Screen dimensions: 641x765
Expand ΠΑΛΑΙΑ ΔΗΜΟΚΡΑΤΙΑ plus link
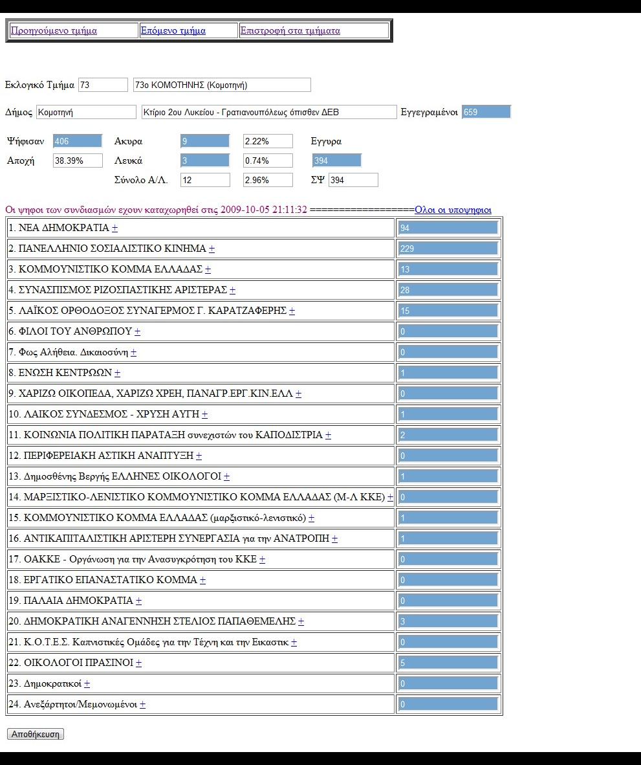pos(138,601)
